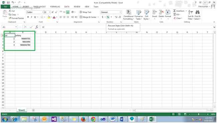
Task: Switch to Page Layout view in status bar
Action: coord(179,114)
